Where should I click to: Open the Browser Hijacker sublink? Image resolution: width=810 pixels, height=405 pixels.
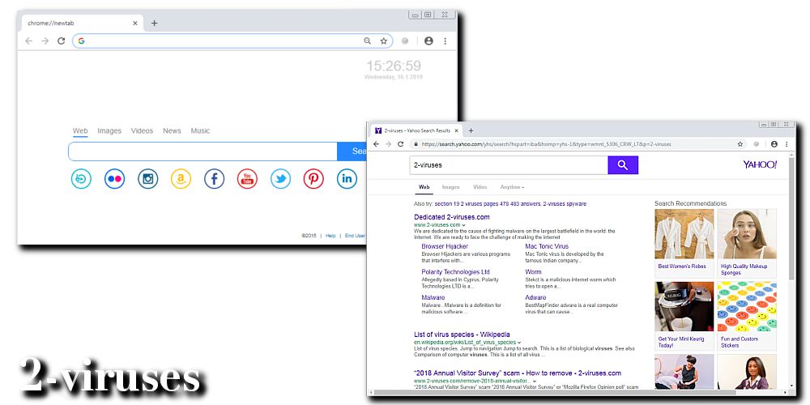[x=445, y=246]
